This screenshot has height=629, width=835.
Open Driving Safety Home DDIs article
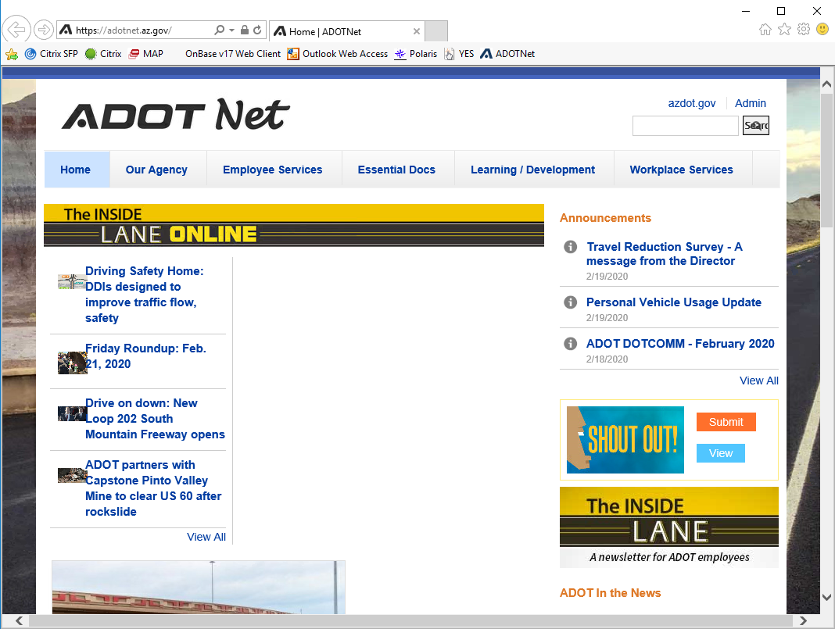[145, 295]
